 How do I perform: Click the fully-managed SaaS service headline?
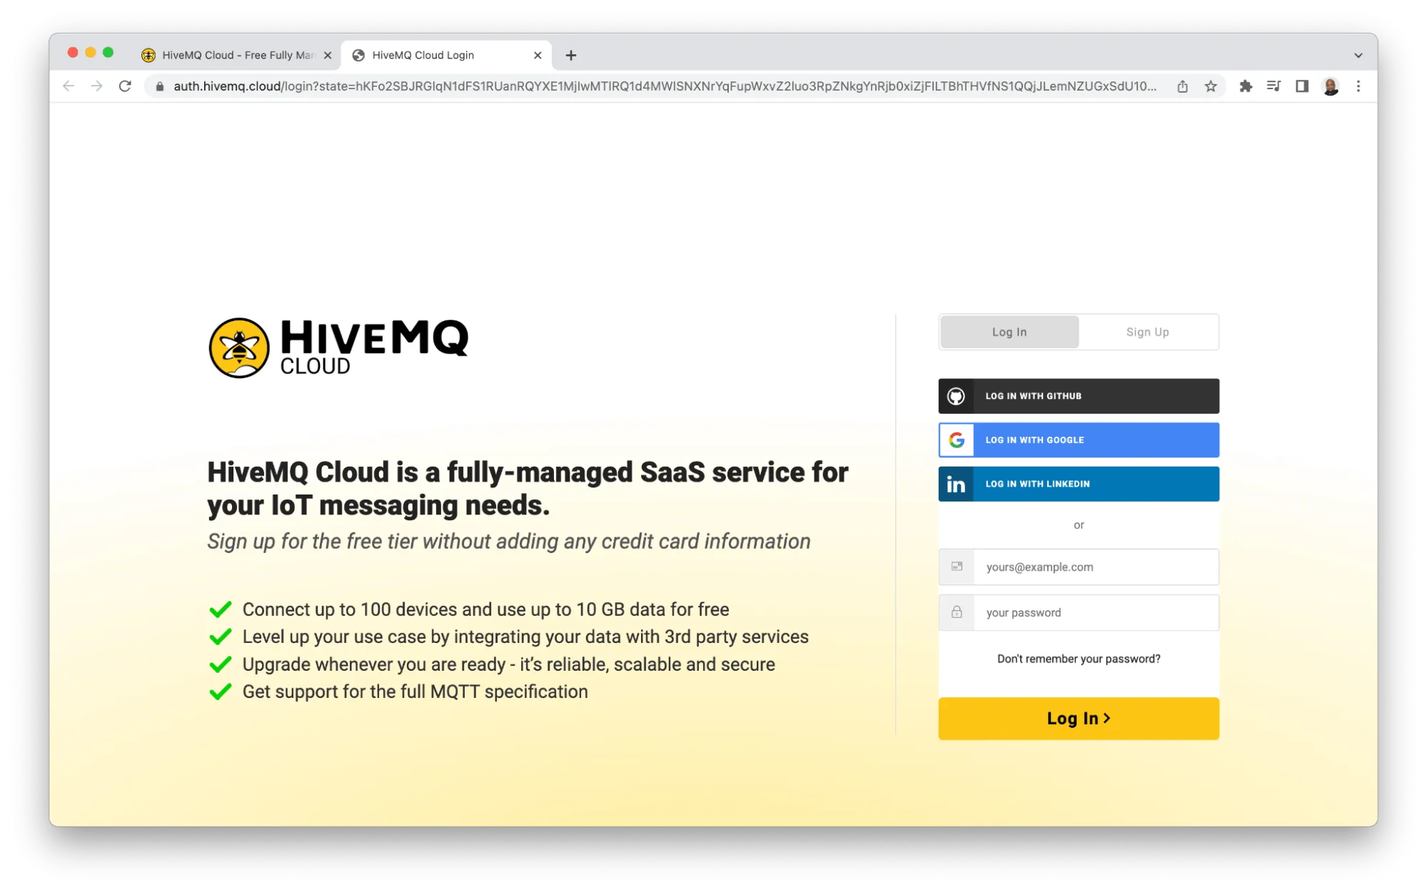click(x=528, y=489)
